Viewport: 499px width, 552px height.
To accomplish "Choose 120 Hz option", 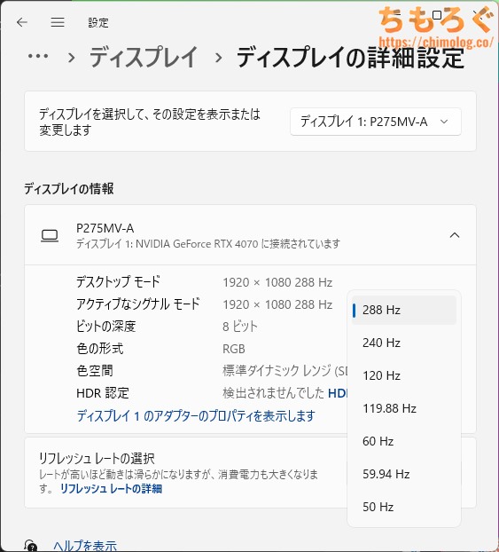I will 404,375.
